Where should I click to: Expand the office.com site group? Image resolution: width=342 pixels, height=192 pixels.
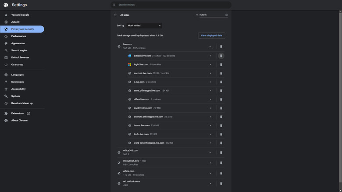pos(210,173)
